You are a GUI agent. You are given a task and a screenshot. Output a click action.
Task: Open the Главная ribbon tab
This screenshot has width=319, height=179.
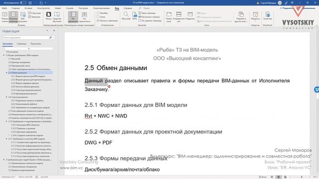tap(15, 8)
